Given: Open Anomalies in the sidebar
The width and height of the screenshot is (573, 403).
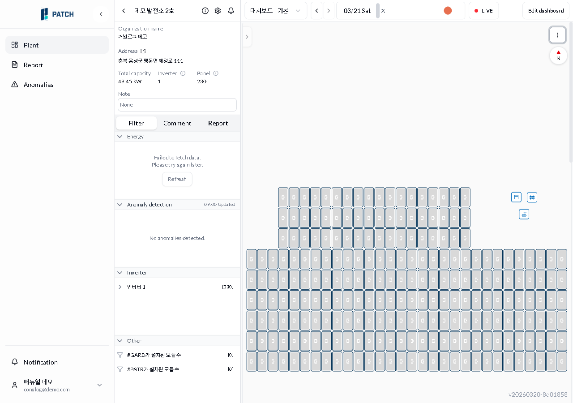Looking at the screenshot, I should [x=38, y=85].
